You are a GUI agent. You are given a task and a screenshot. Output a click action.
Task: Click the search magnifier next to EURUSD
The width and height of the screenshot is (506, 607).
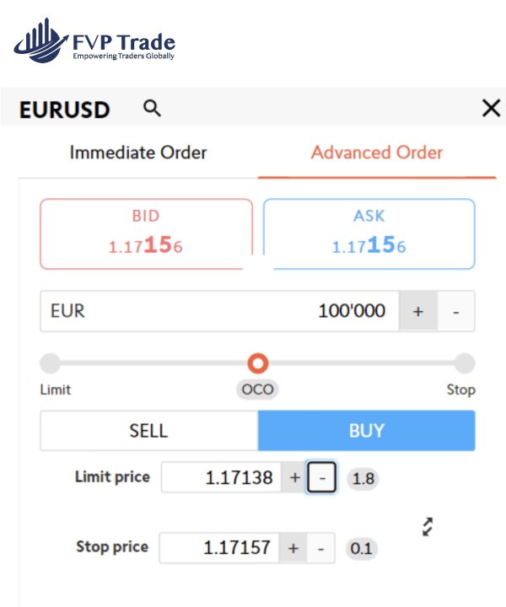click(x=152, y=108)
